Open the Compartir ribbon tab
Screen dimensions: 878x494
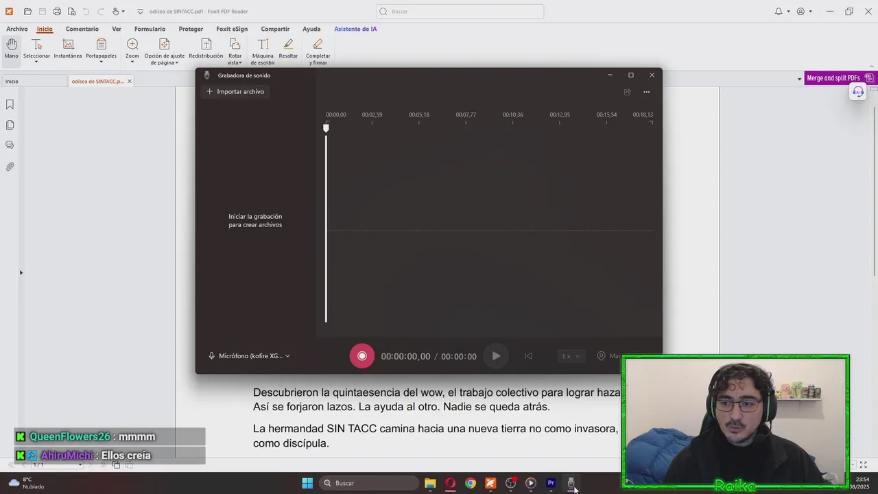click(x=275, y=29)
